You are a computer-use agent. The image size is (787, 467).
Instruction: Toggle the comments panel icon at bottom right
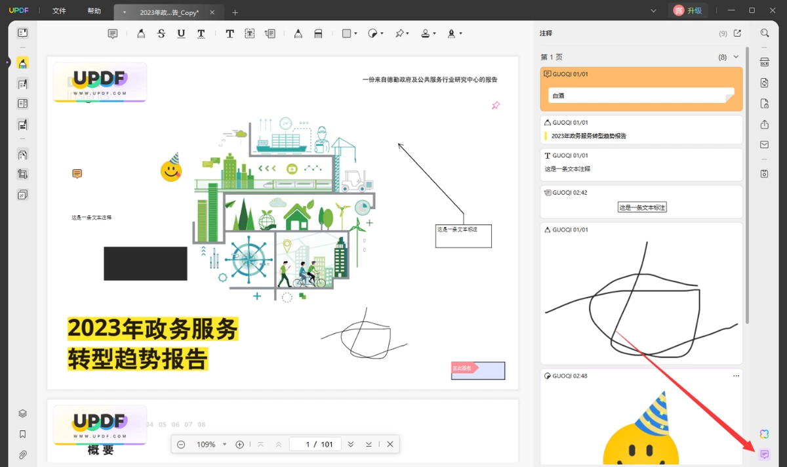pyautogui.click(x=765, y=455)
